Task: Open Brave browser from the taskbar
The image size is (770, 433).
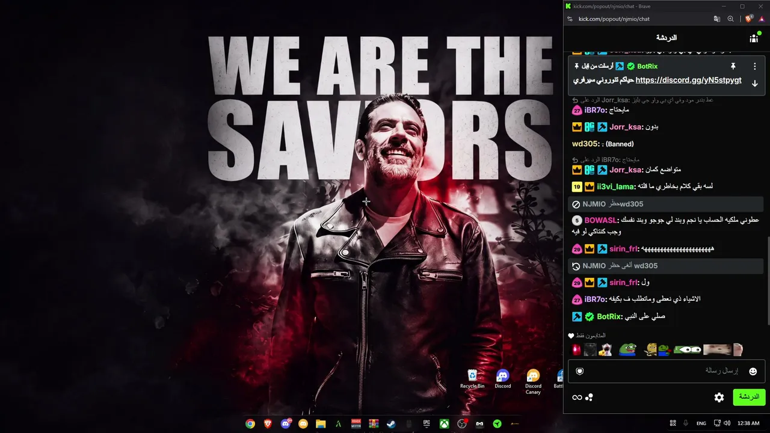Action: (x=268, y=423)
